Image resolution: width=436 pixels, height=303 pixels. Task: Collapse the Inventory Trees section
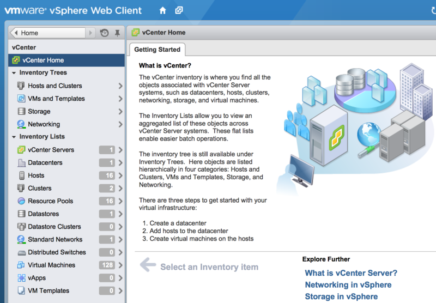click(14, 73)
